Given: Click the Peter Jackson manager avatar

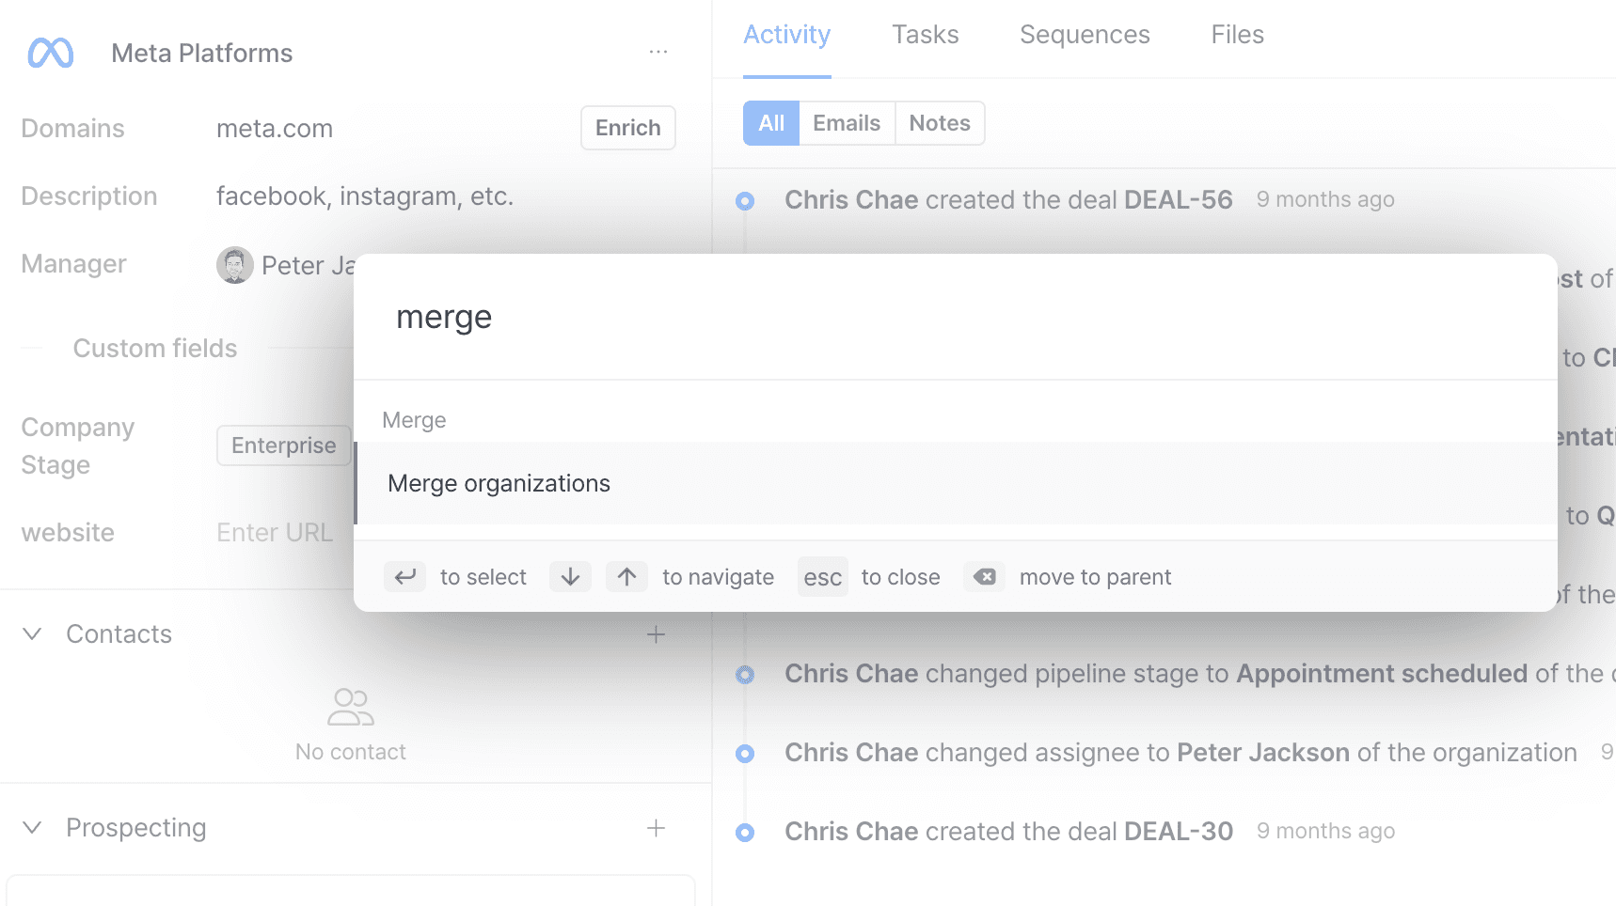Looking at the screenshot, I should click(235, 265).
